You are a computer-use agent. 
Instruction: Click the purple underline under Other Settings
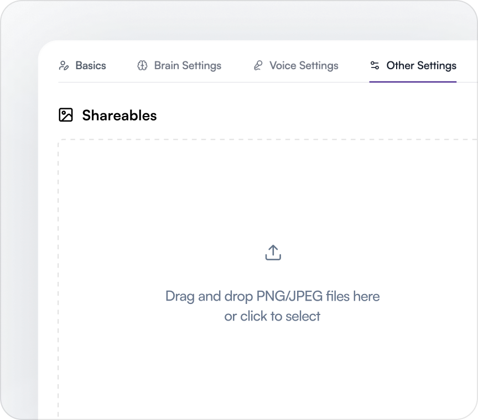(x=413, y=82)
